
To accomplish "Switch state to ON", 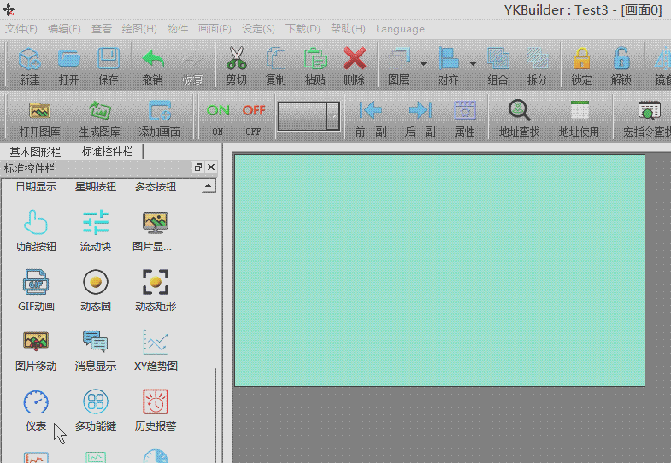I will point(218,111).
